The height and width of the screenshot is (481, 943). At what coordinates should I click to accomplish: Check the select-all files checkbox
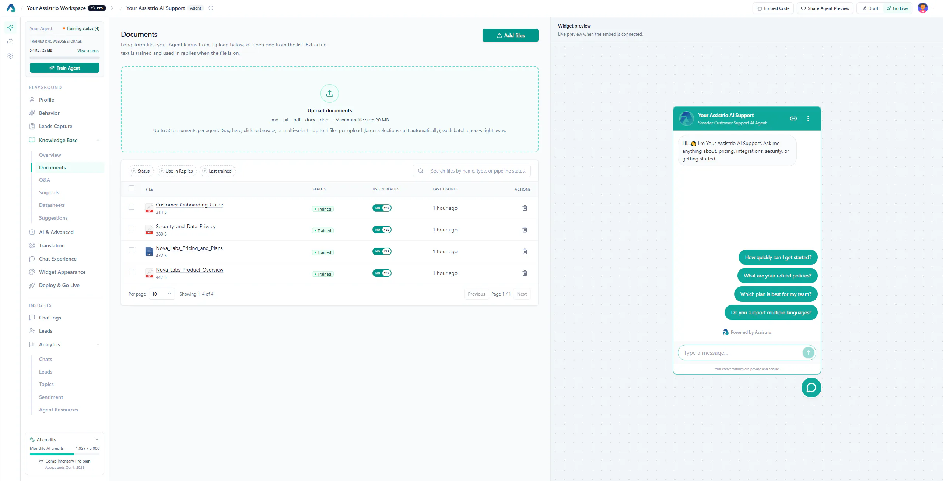[132, 188]
